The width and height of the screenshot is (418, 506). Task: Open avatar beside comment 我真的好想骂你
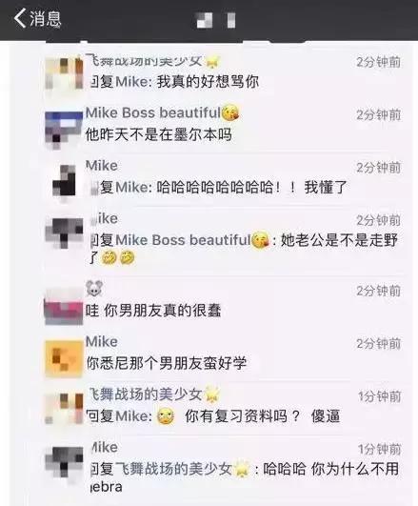pyautogui.click(x=64, y=73)
